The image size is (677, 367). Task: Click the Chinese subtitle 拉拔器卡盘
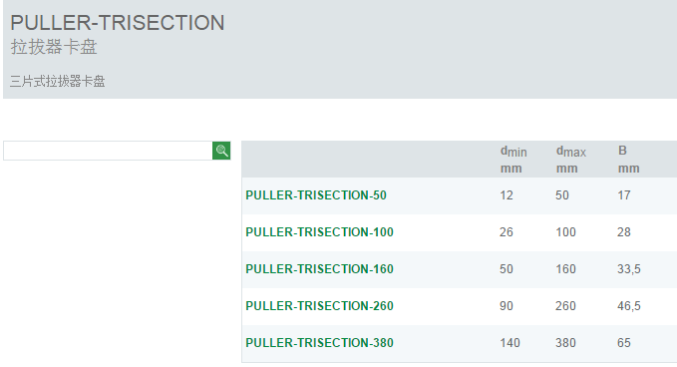tap(54, 47)
